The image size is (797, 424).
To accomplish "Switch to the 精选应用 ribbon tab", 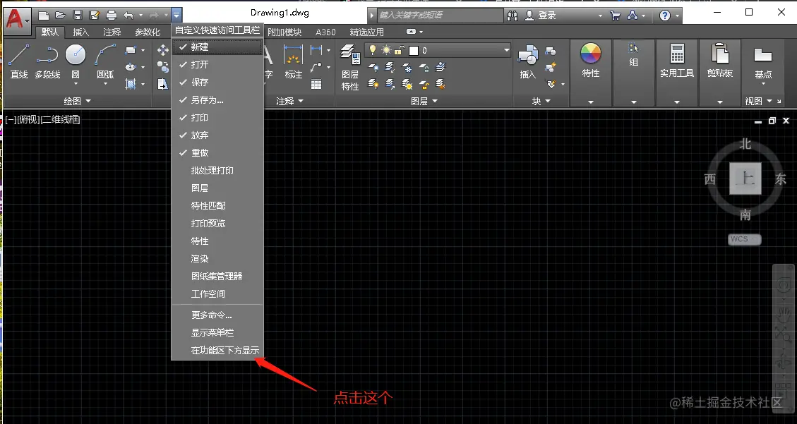I will pos(366,32).
